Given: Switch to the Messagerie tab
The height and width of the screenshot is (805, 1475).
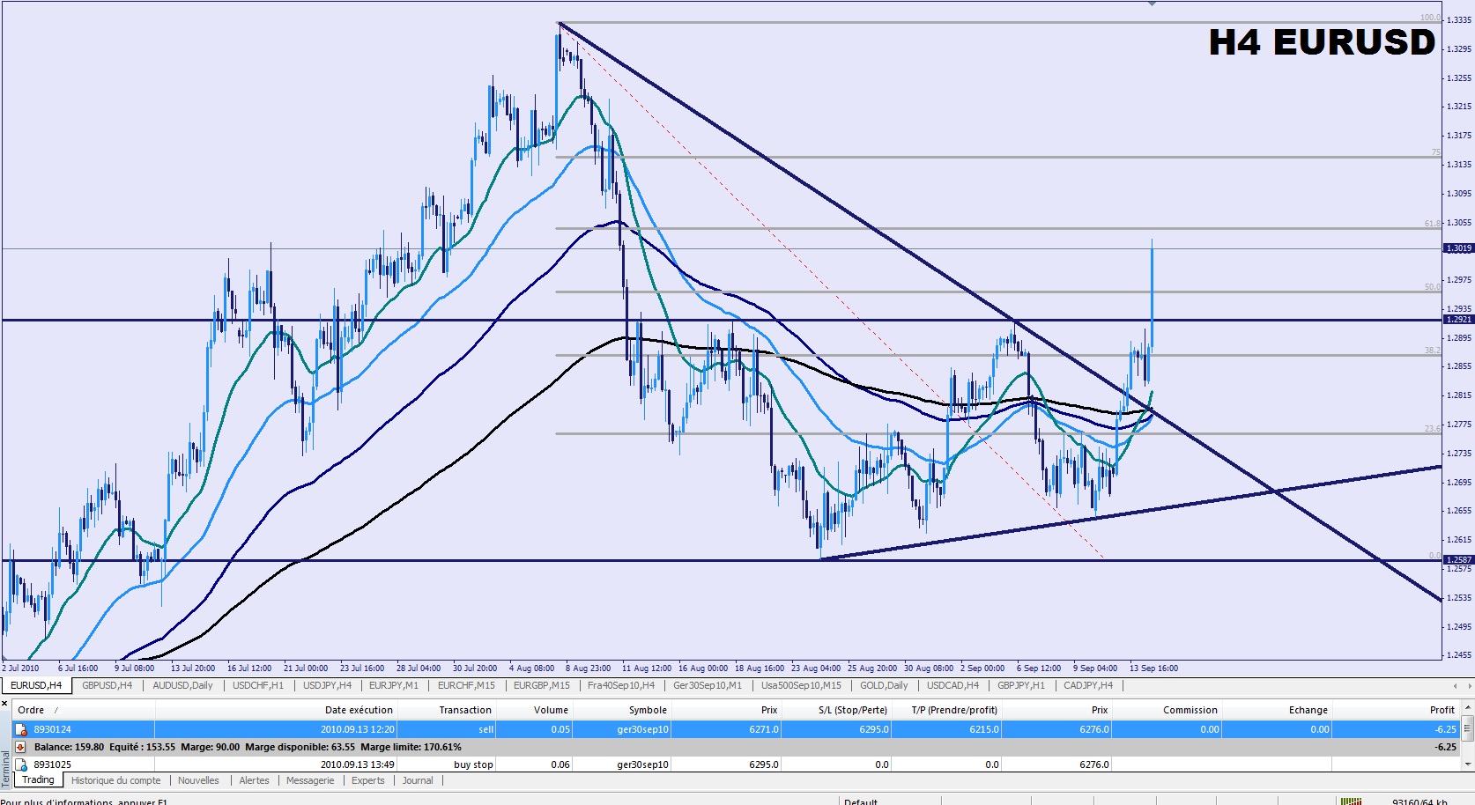Looking at the screenshot, I should [310, 780].
